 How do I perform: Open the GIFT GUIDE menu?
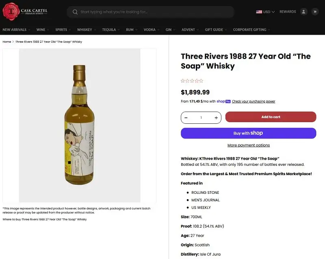tap(214, 29)
